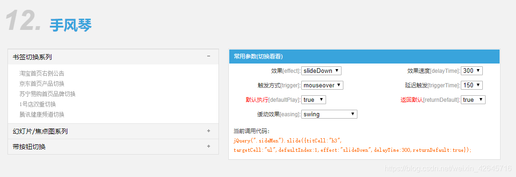Click the 带按钮切换 accordion header
The height and width of the screenshot is (177, 516).
pyautogui.click(x=113, y=147)
